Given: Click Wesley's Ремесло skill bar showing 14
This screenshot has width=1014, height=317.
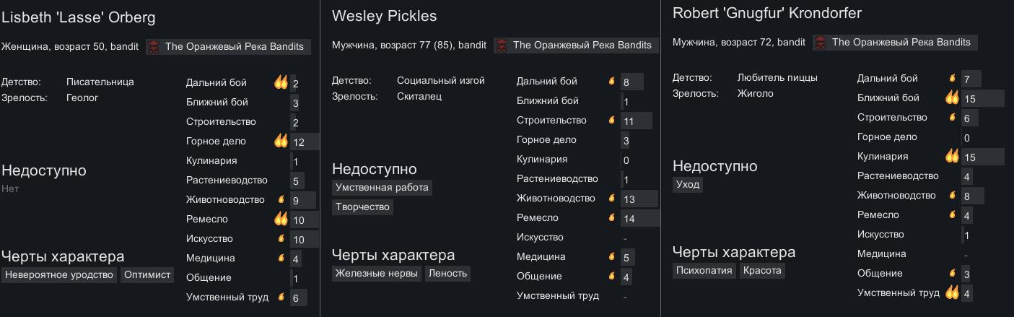Looking at the screenshot, I should tap(640, 217).
